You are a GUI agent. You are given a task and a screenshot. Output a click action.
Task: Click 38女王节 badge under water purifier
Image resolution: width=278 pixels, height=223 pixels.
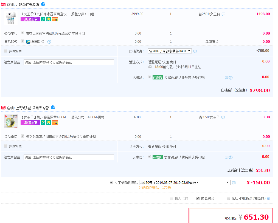click(x=30, y=19)
